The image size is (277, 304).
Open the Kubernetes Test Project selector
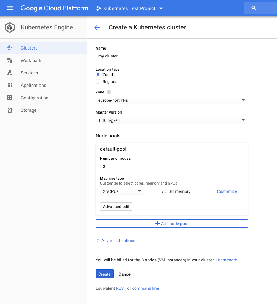point(129,8)
